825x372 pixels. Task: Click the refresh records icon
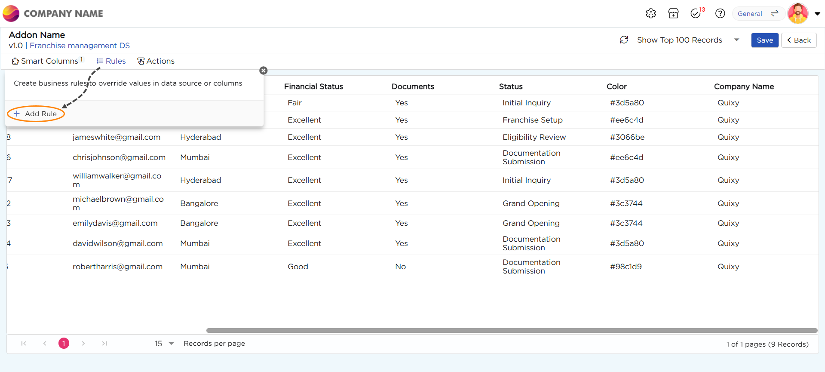pos(624,40)
